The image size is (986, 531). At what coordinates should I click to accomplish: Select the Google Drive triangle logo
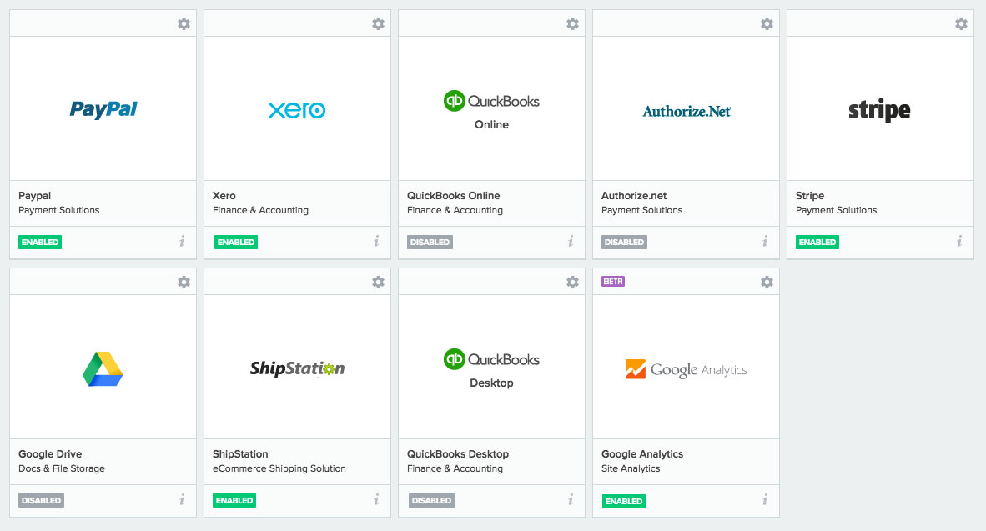103,369
